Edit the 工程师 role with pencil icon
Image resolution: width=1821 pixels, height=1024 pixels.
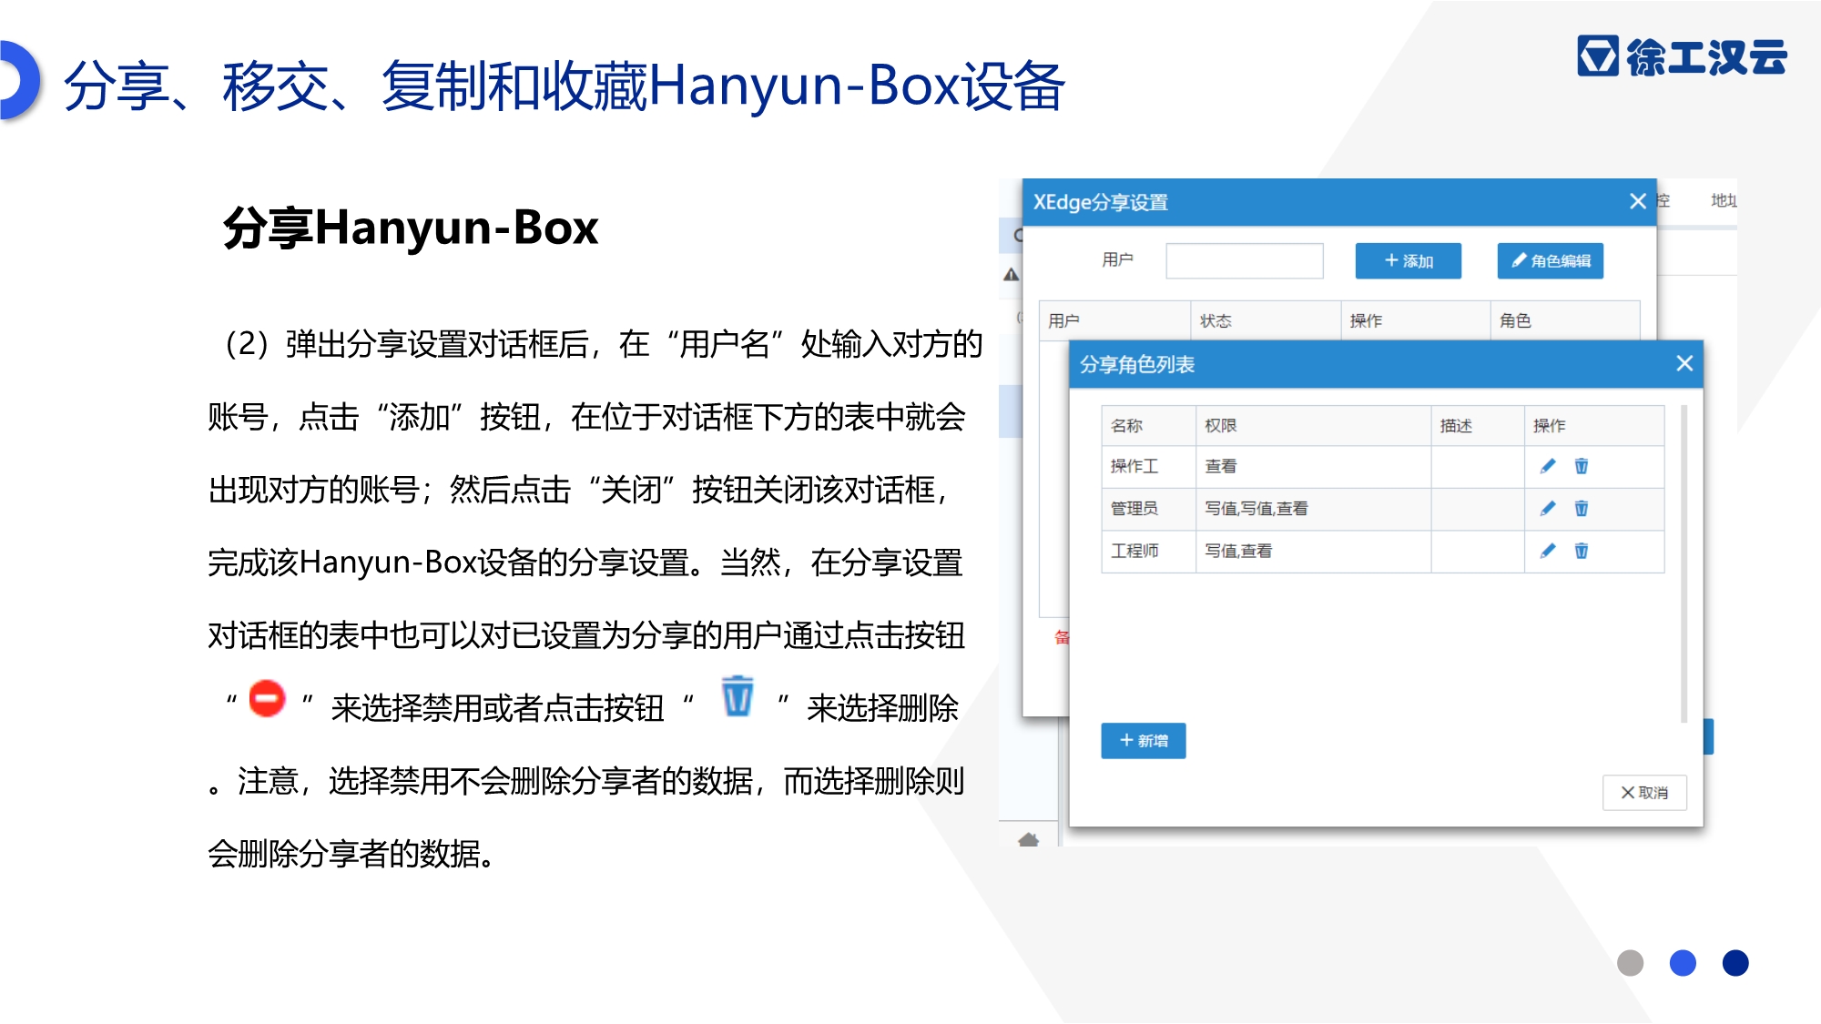click(x=1548, y=551)
